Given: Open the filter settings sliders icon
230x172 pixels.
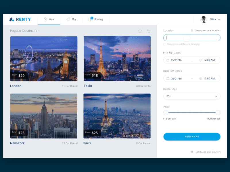Looking at the screenshot, I should pyautogui.click(x=148, y=31).
